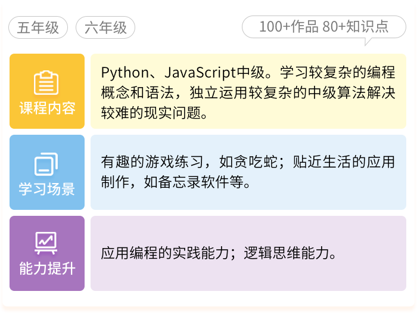417x313 pixels.
Task: Click the 学习场景 label
Action: coord(46,190)
